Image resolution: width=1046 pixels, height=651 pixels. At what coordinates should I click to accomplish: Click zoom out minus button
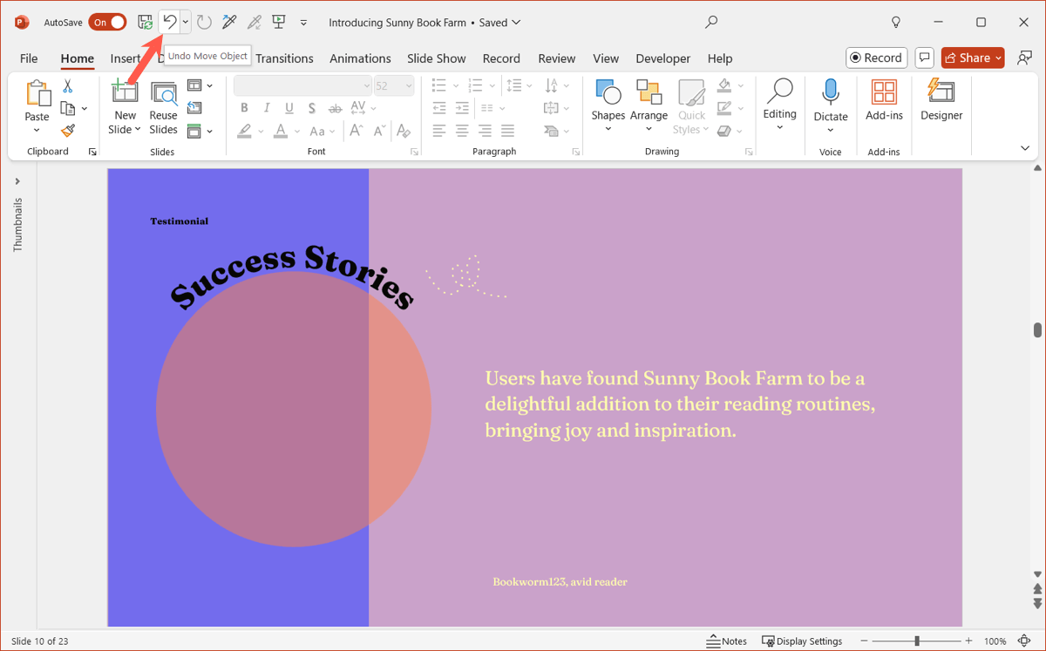coord(864,641)
